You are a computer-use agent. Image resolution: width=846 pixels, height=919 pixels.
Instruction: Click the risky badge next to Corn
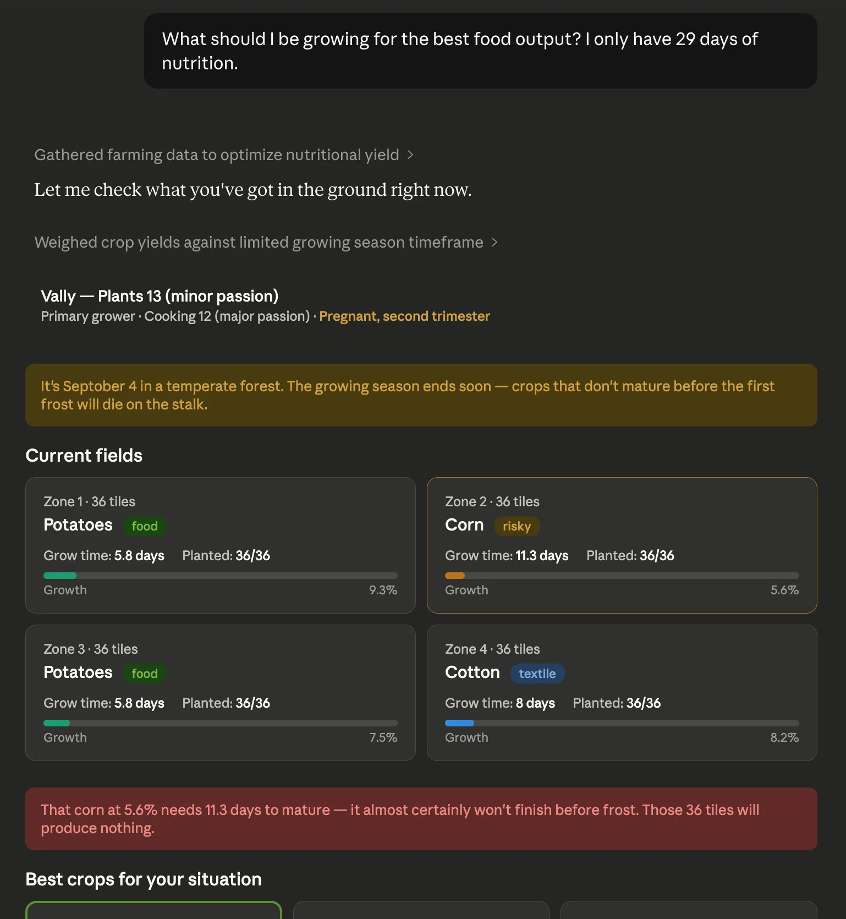click(x=517, y=526)
